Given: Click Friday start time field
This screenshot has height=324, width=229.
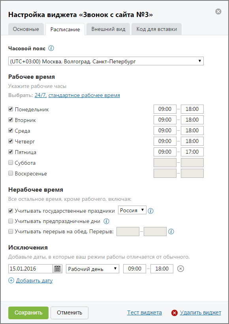Looking at the screenshot, I should [x=165, y=152].
